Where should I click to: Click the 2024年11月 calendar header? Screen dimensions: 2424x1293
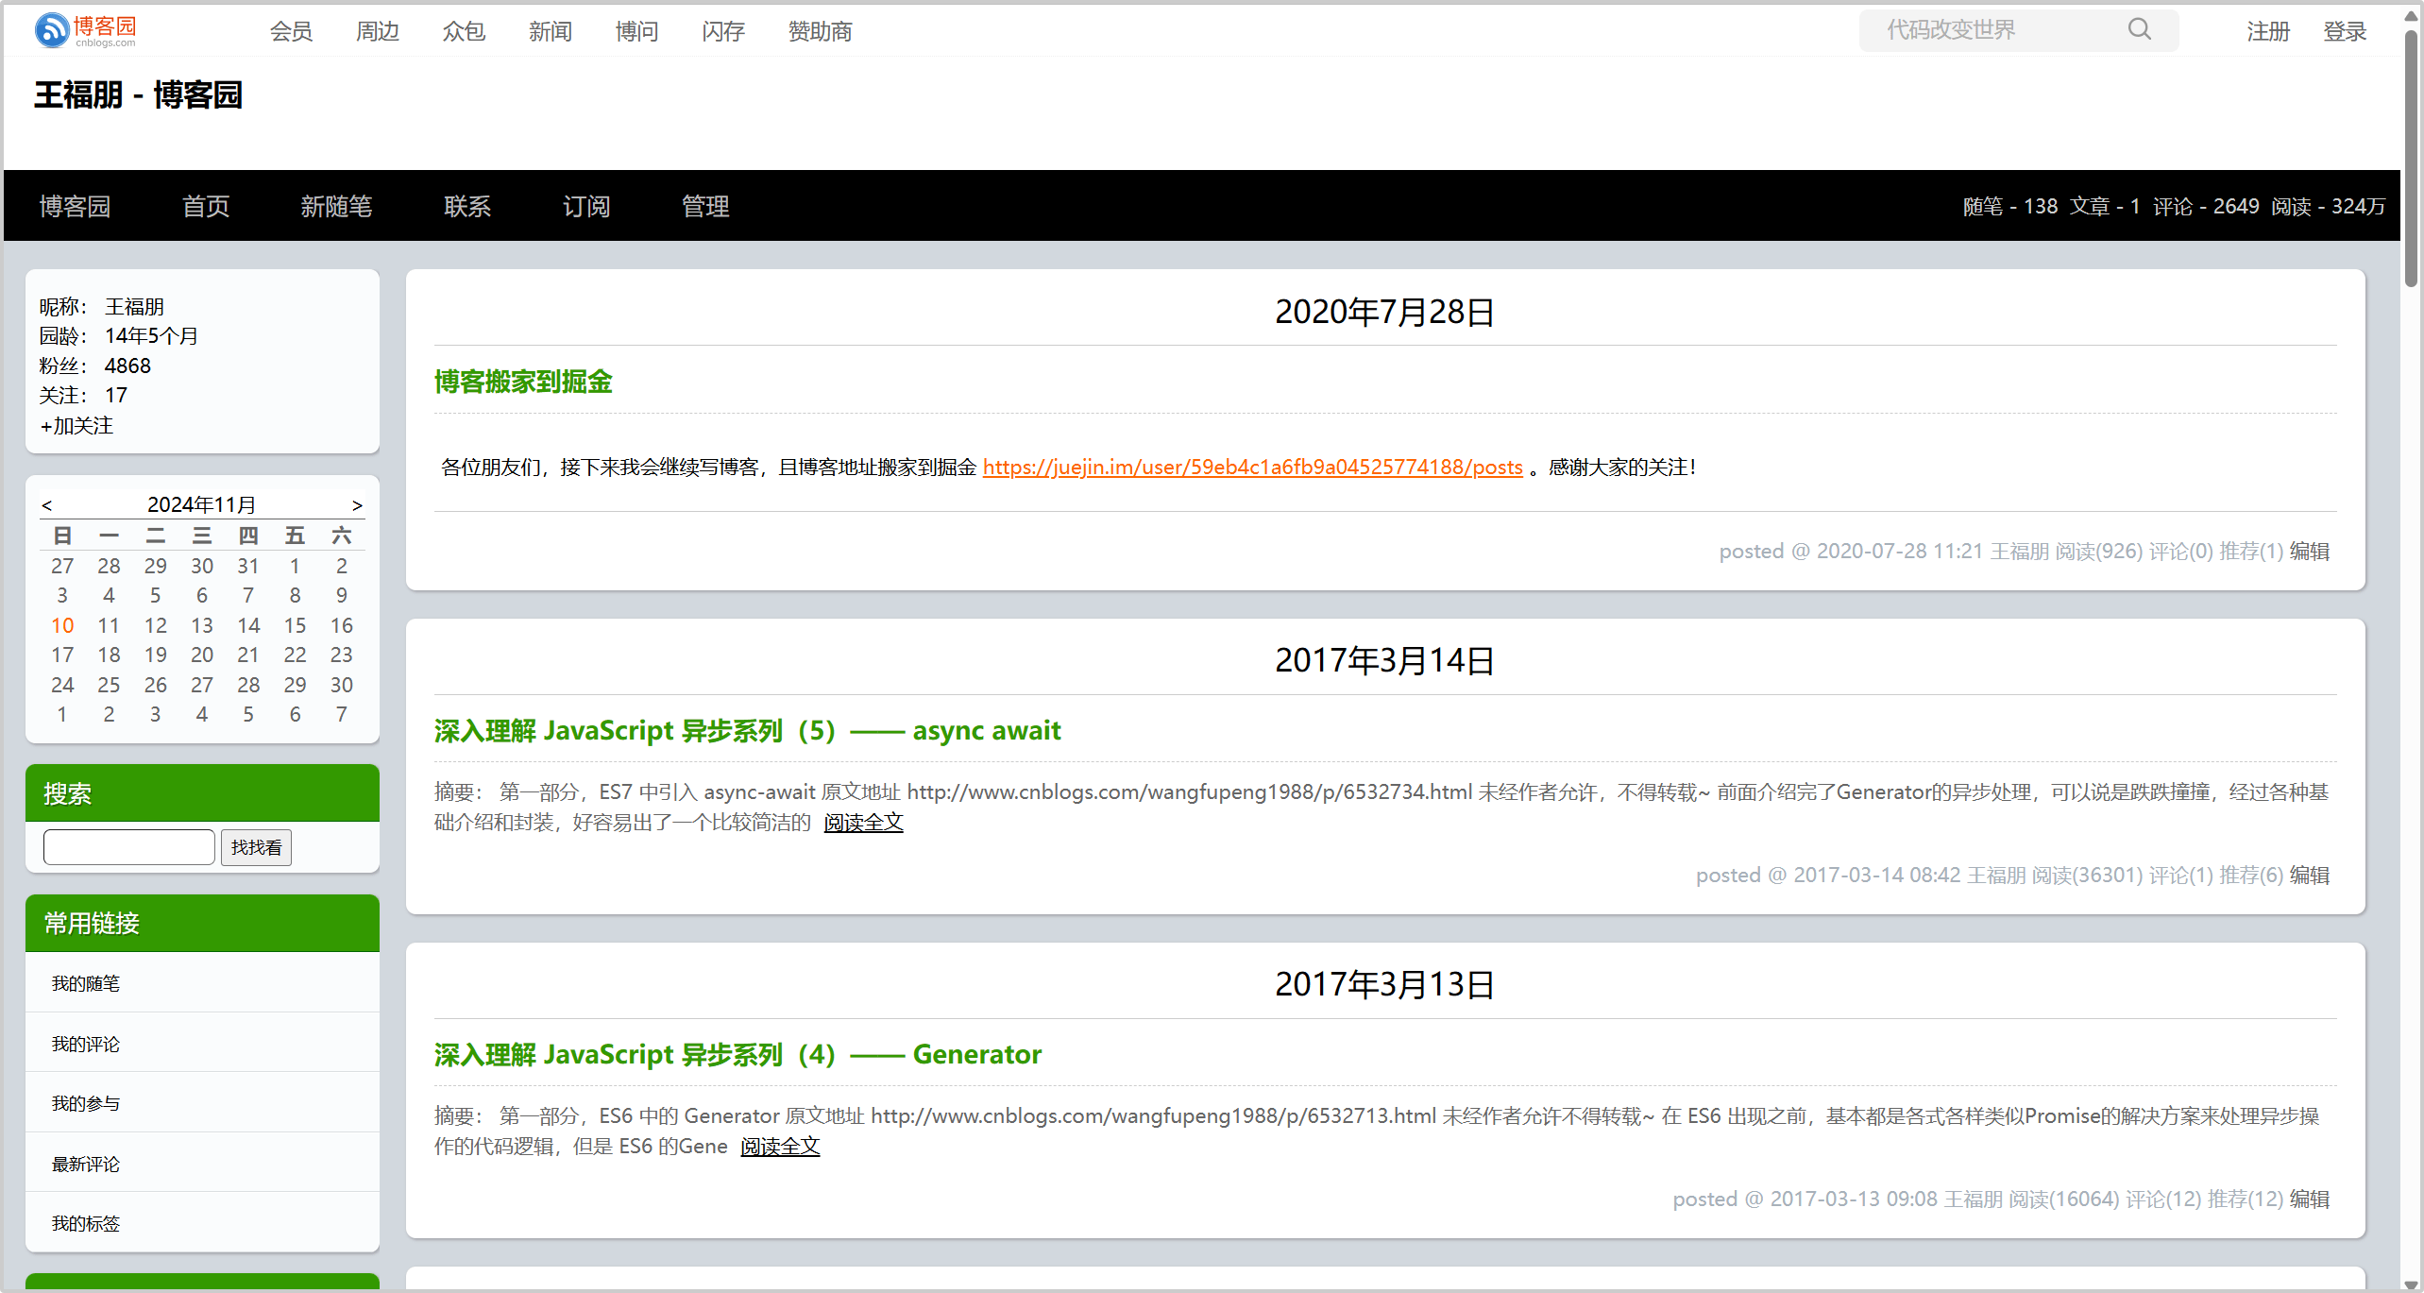click(201, 505)
